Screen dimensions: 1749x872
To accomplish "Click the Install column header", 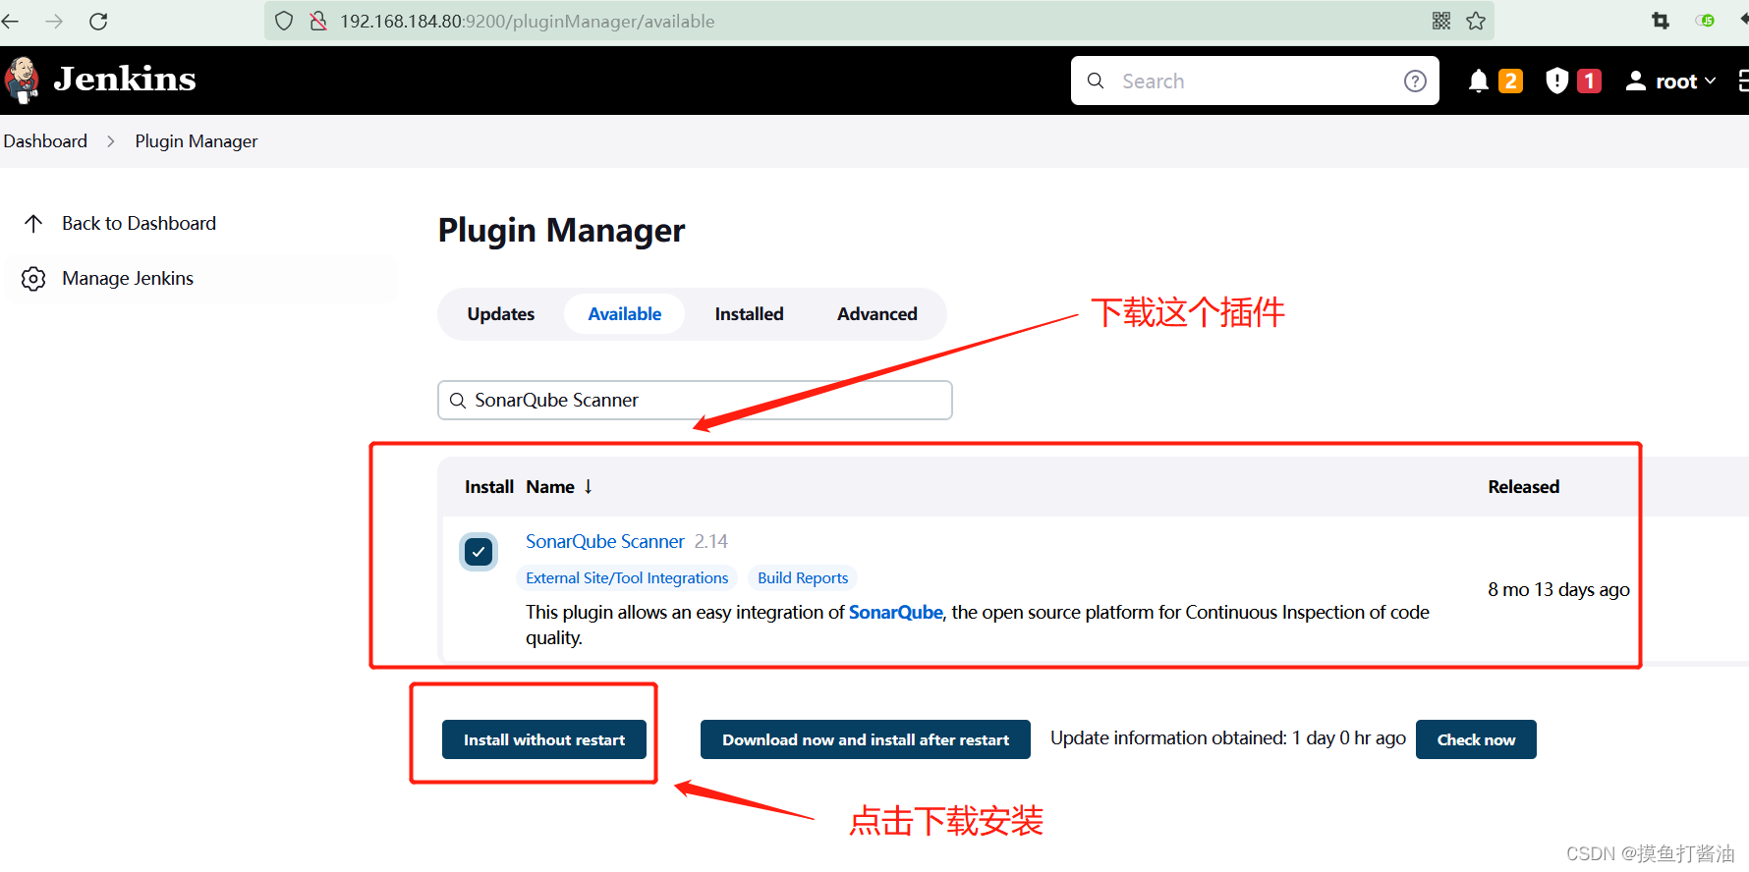I will (489, 487).
